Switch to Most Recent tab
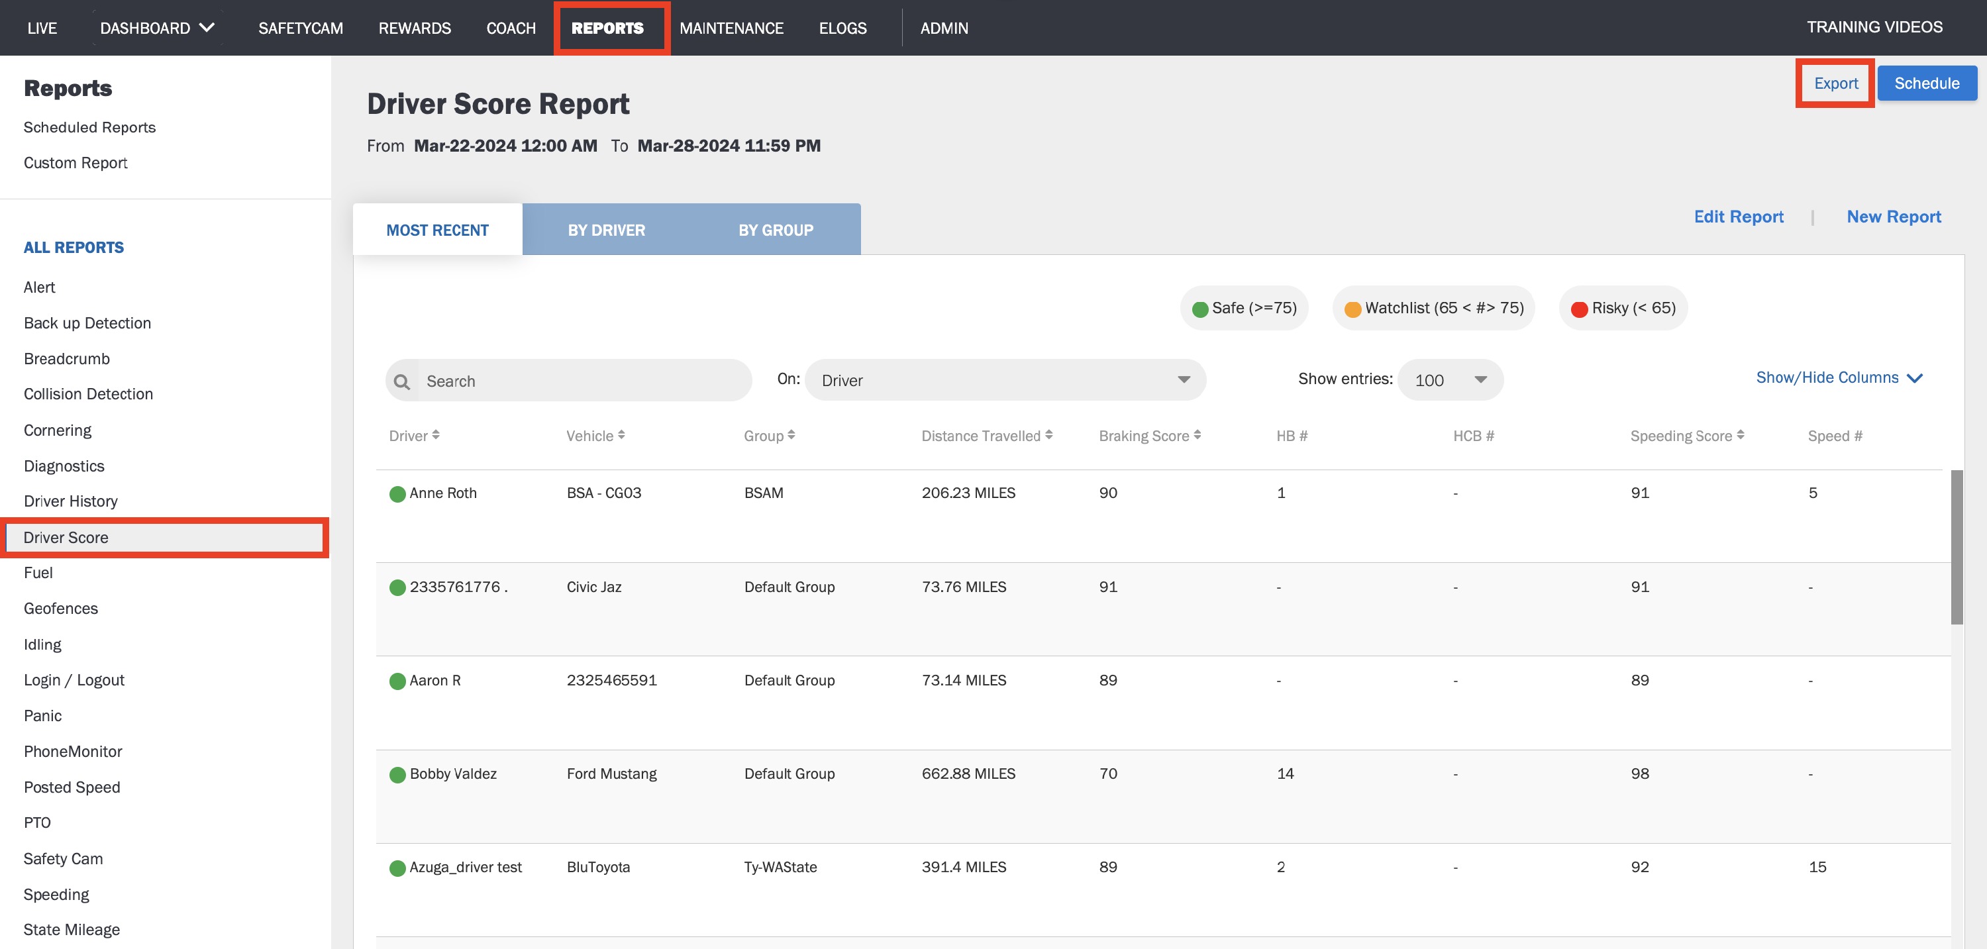The width and height of the screenshot is (1987, 949). click(x=437, y=230)
